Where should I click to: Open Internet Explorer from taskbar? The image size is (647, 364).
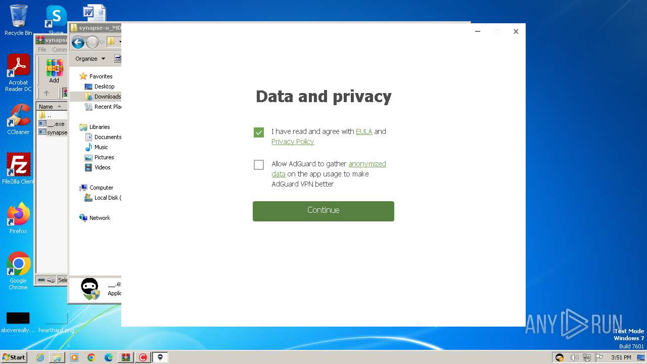[x=40, y=357]
